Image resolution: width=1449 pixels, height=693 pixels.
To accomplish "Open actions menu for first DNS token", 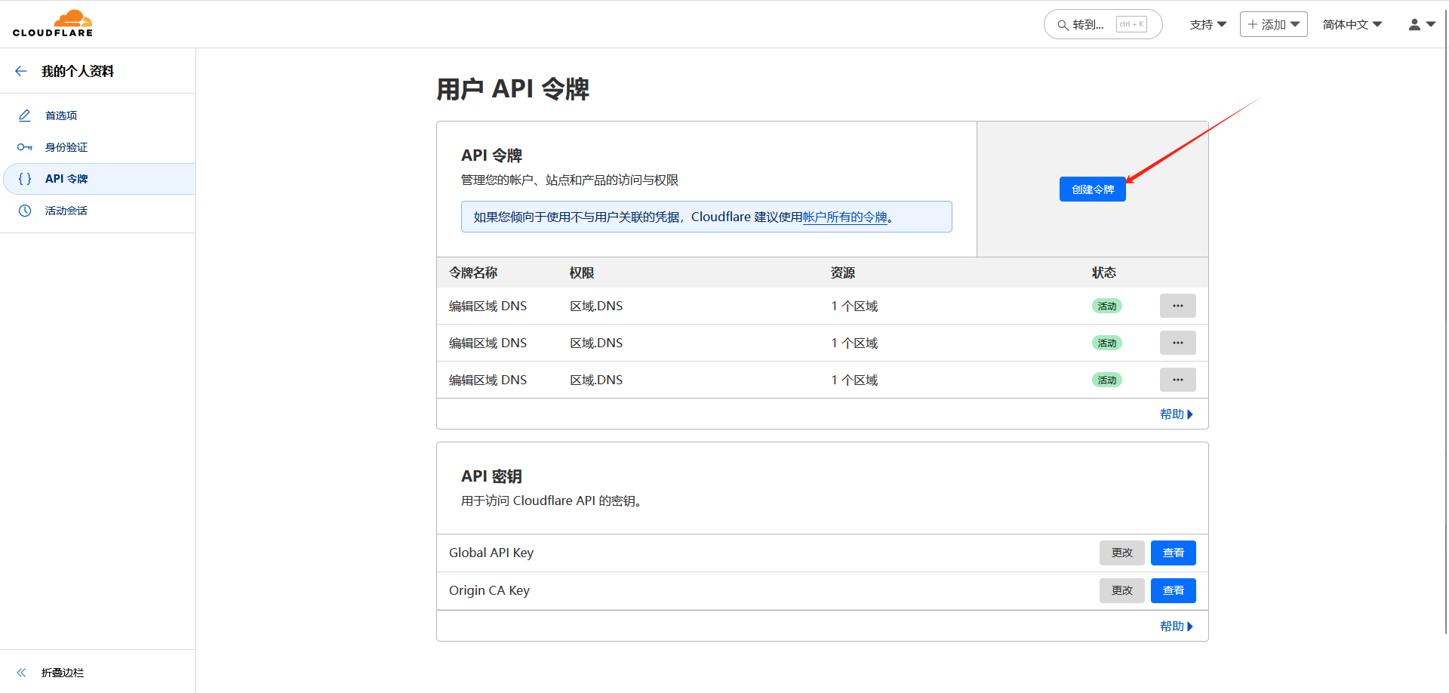I will point(1177,306).
